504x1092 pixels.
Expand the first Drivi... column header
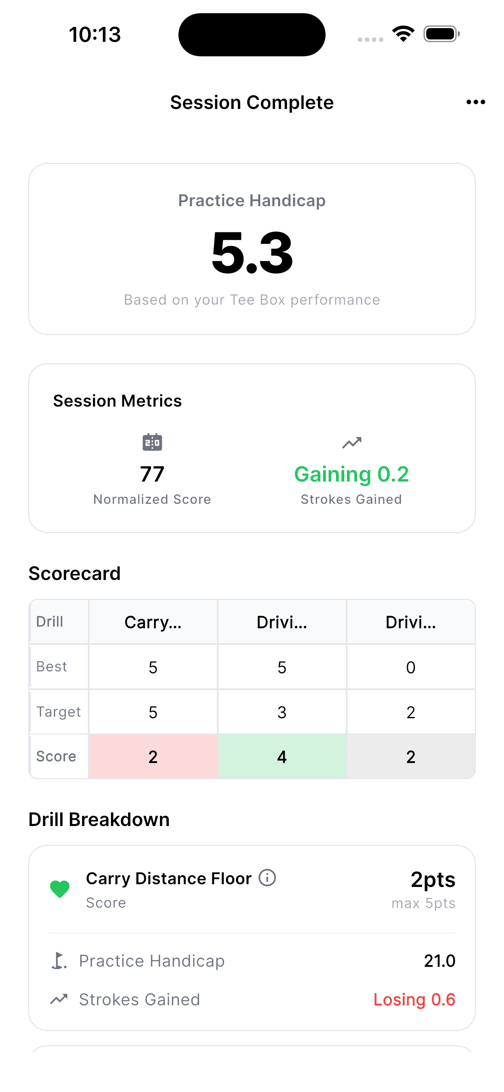coord(282,621)
